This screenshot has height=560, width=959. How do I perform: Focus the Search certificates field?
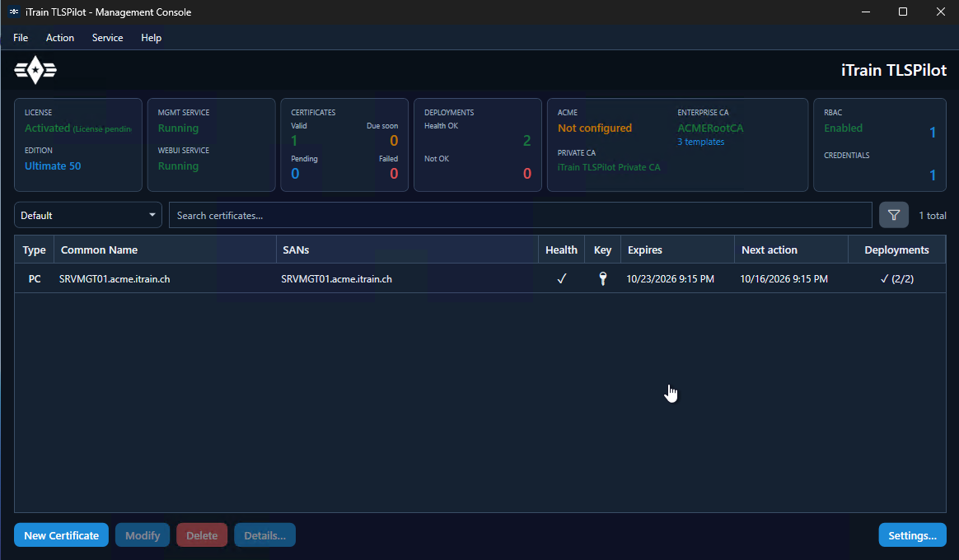tap(521, 215)
